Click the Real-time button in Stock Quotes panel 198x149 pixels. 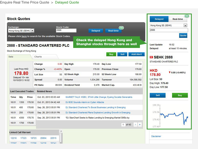point(113,31)
